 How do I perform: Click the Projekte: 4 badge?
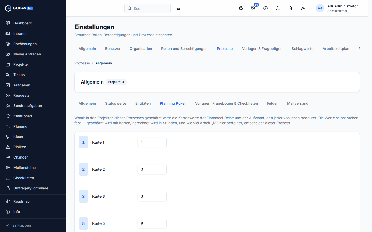[116, 82]
